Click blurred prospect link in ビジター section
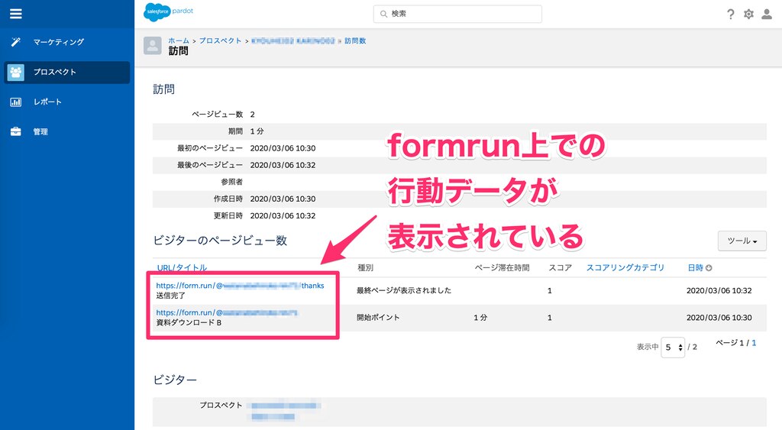 click(x=286, y=411)
